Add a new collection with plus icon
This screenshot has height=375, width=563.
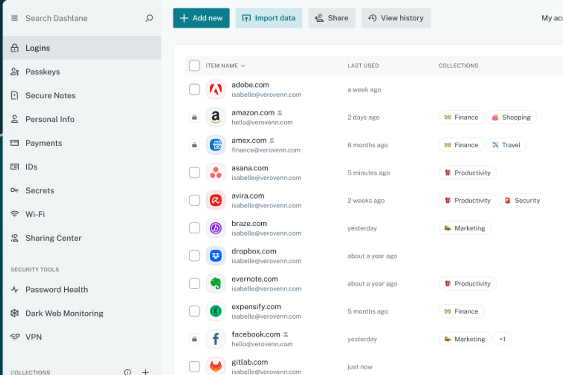tap(145, 372)
